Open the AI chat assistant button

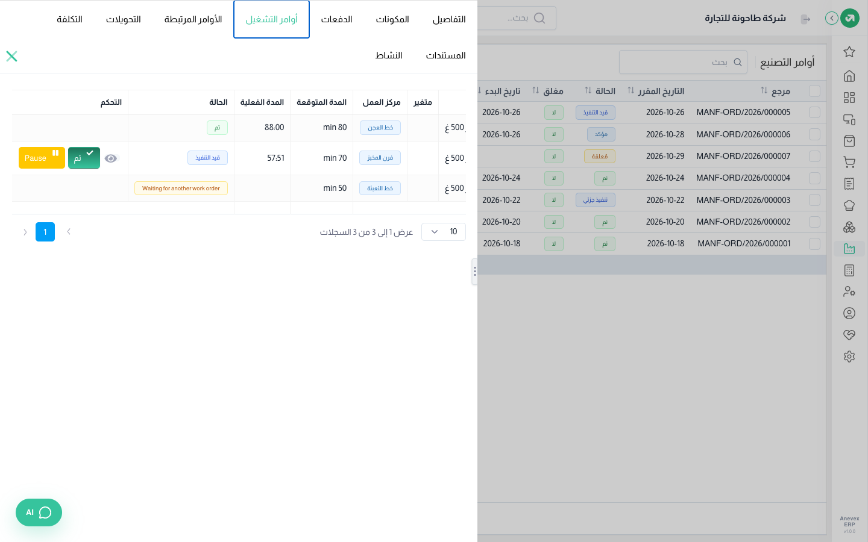pyautogui.click(x=39, y=512)
